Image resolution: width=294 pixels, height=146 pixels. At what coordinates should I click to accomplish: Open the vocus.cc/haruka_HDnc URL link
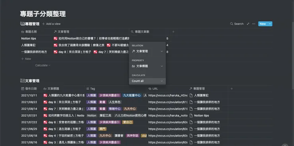(168, 95)
